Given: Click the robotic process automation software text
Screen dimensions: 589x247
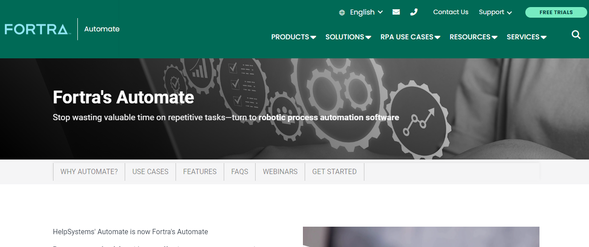Looking at the screenshot, I should 329,118.
